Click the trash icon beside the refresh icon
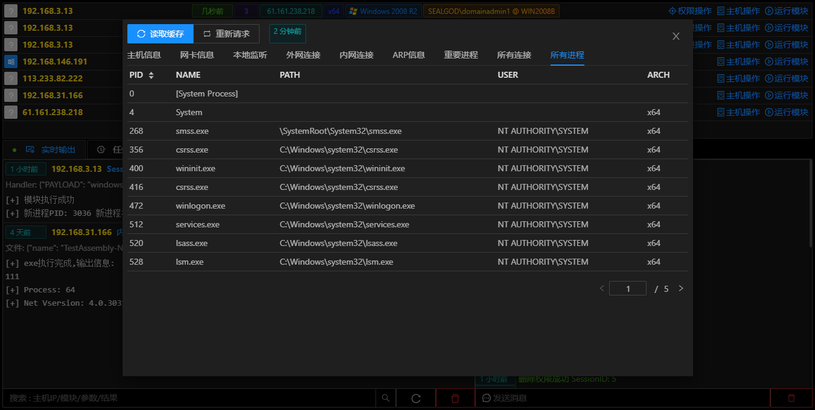 [x=455, y=398]
